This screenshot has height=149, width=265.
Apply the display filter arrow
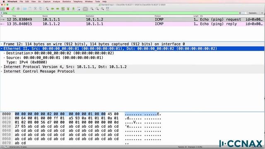coord(243,13)
